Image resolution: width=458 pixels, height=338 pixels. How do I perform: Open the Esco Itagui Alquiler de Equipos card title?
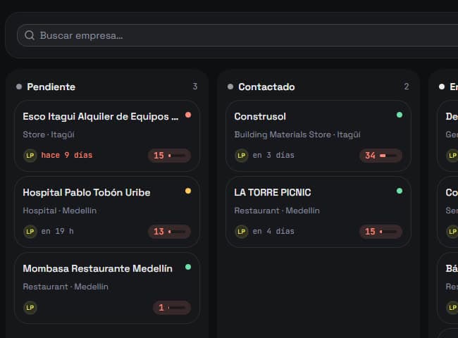[101, 116]
